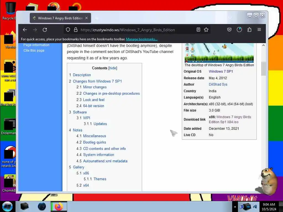The width and height of the screenshot is (283, 212).
Task: Click Cite this page link
Action: tap(34, 51)
